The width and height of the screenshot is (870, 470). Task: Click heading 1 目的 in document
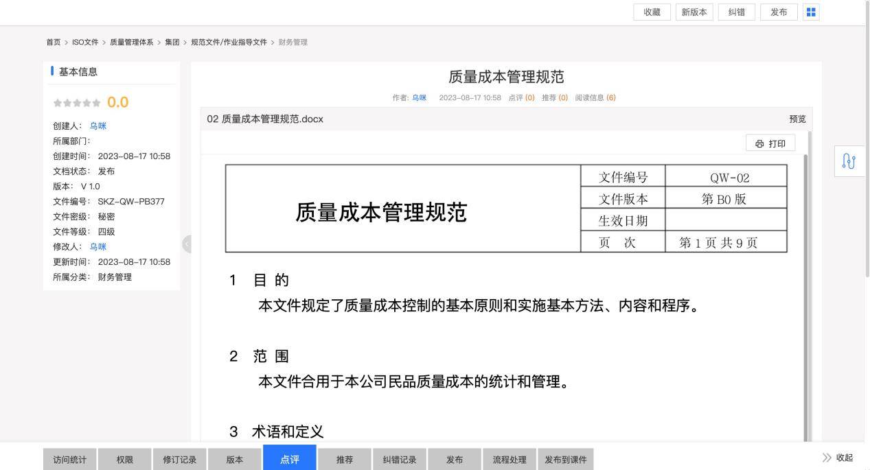(x=260, y=280)
